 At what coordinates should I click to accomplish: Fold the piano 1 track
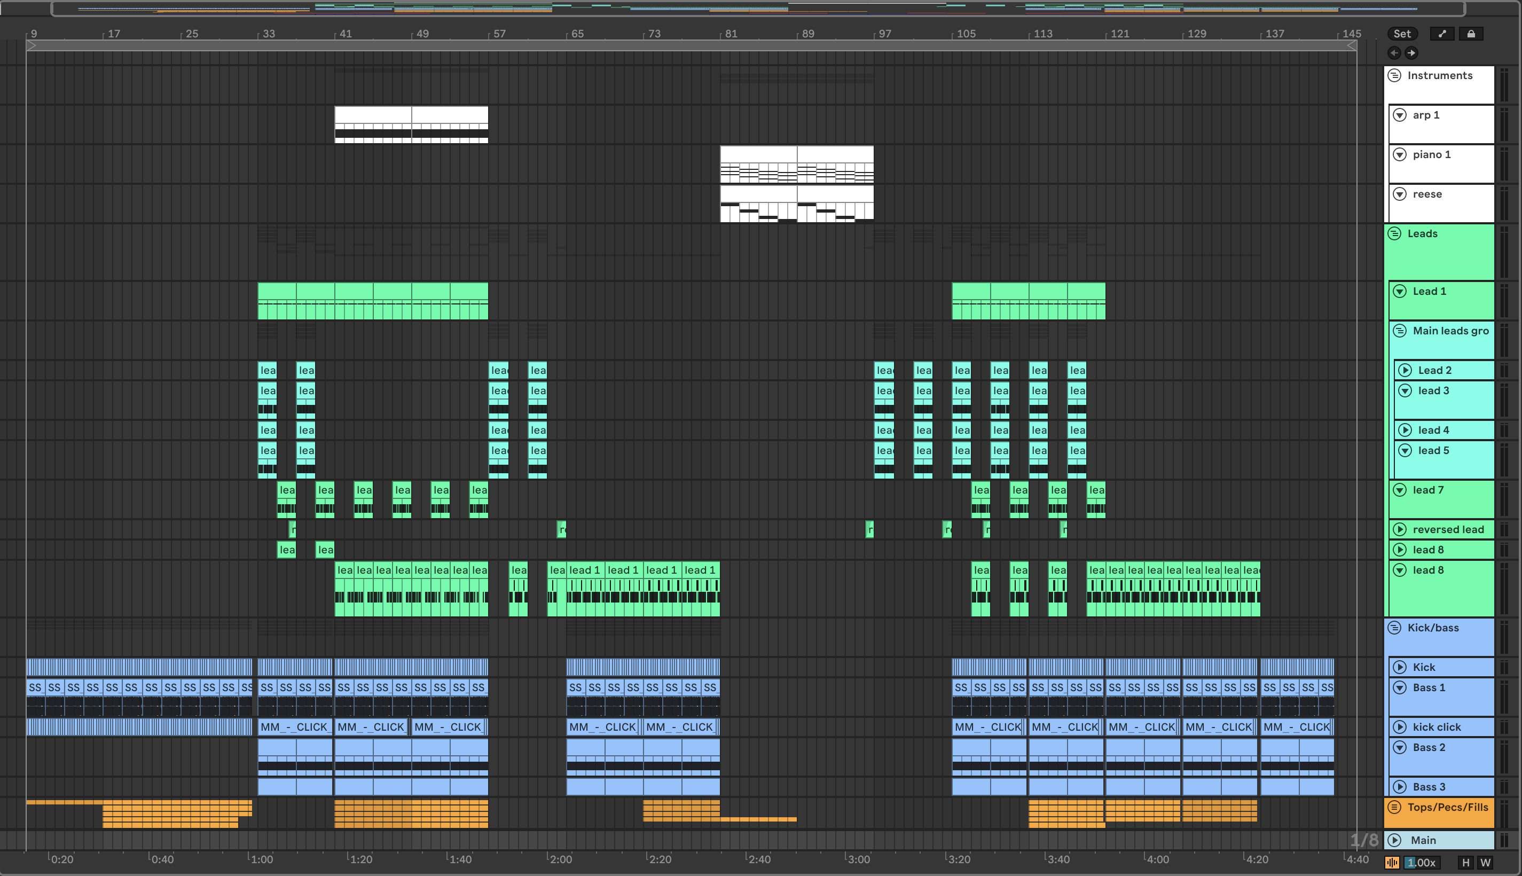click(x=1400, y=154)
